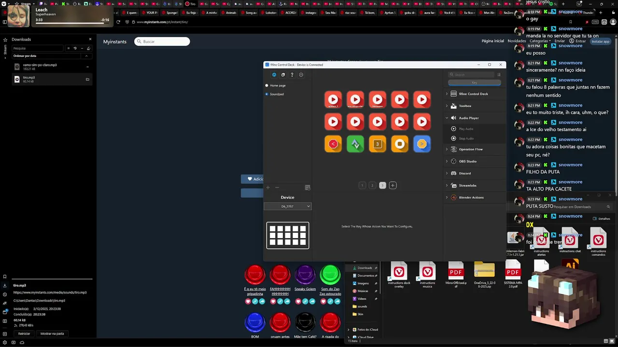Open the help question mark in Control Deck
This screenshot has width=618, height=347.
click(292, 75)
